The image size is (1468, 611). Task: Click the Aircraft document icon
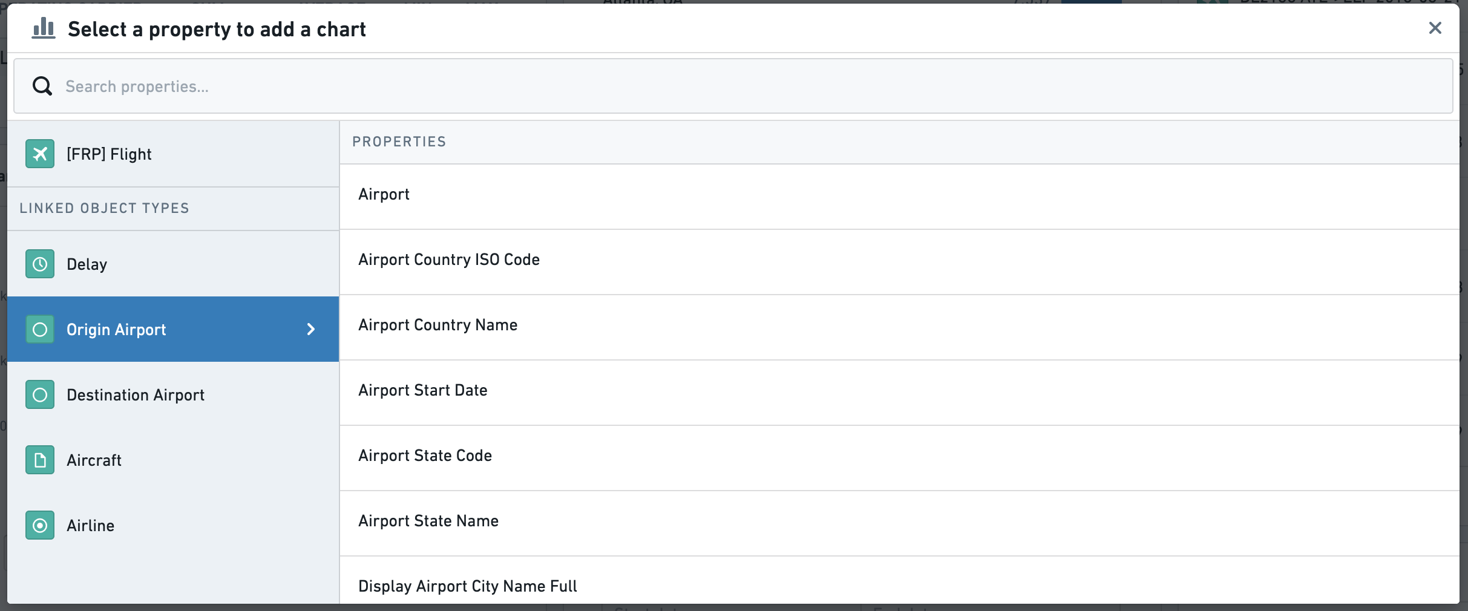click(40, 460)
